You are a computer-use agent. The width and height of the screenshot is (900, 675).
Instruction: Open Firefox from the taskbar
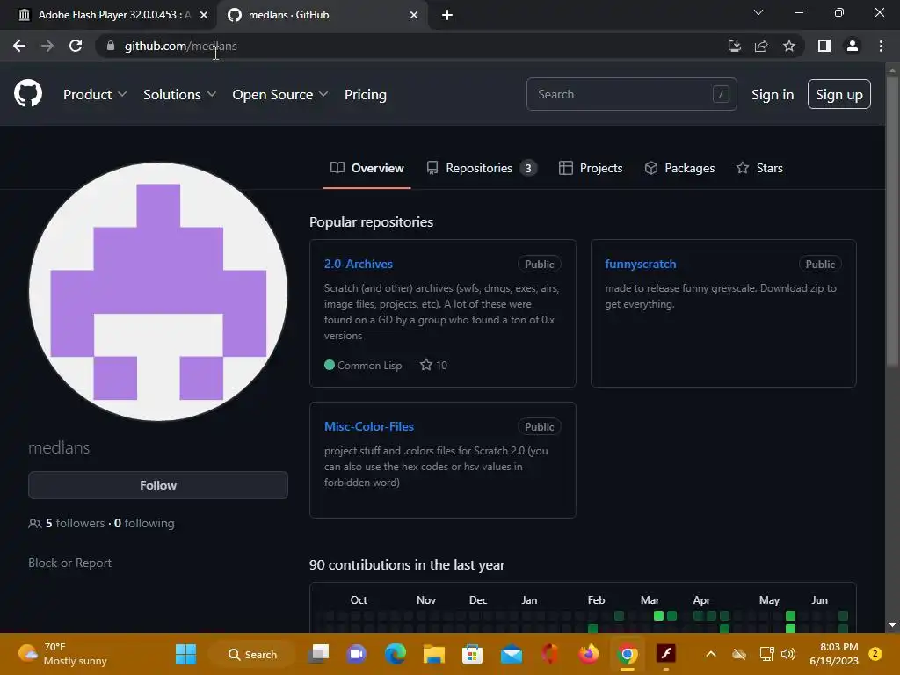pos(588,654)
